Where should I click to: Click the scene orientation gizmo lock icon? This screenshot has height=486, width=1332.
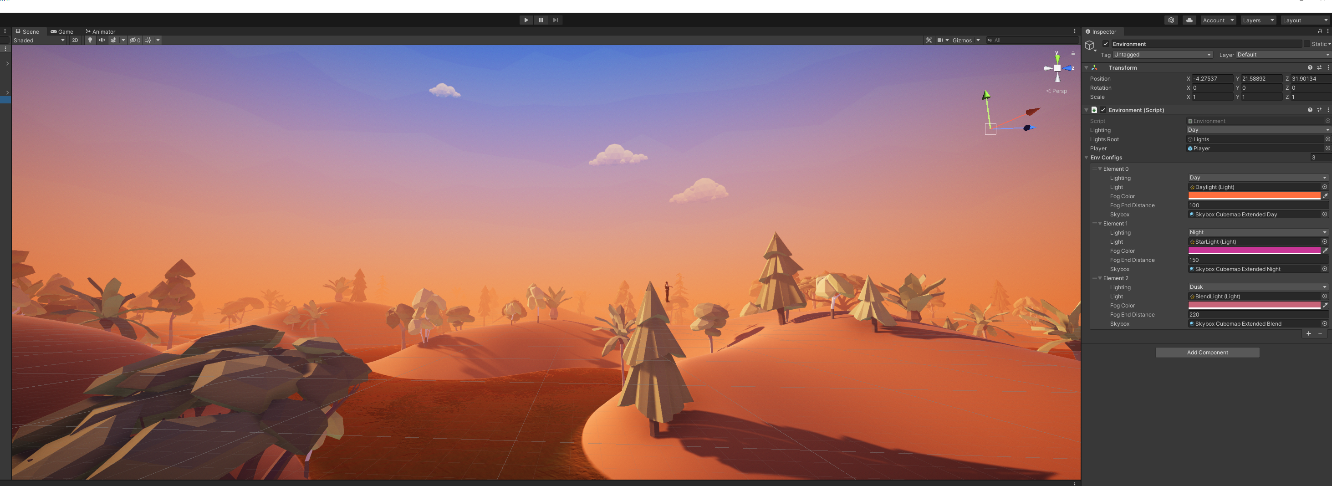point(1073,53)
